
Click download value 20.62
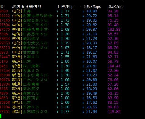tap(91, 25)
